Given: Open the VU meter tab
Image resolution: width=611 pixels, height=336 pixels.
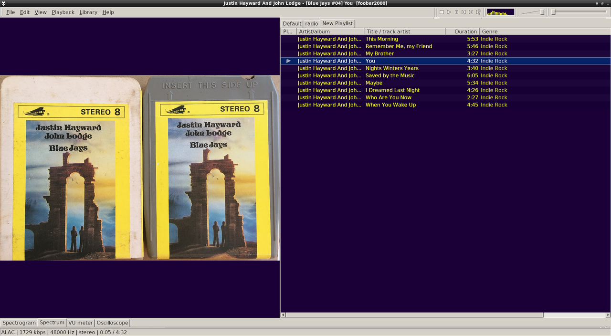Looking at the screenshot, I should click(x=81, y=323).
